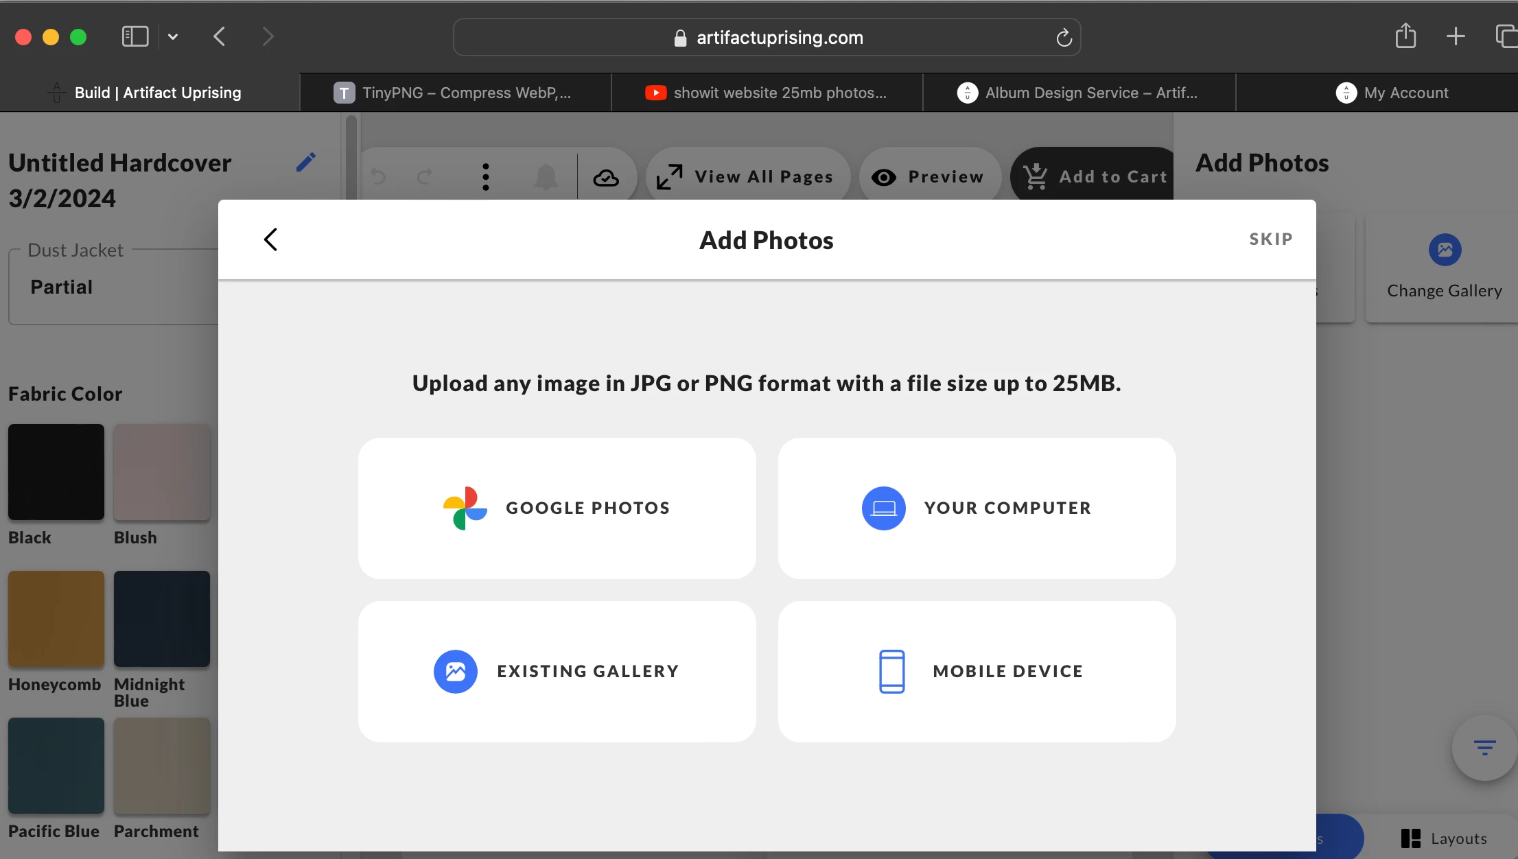Image resolution: width=1518 pixels, height=859 pixels.
Task: Skip the Add Photos step
Action: pos(1270,239)
